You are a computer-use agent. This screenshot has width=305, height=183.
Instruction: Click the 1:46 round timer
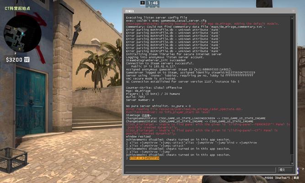[x=153, y=3]
